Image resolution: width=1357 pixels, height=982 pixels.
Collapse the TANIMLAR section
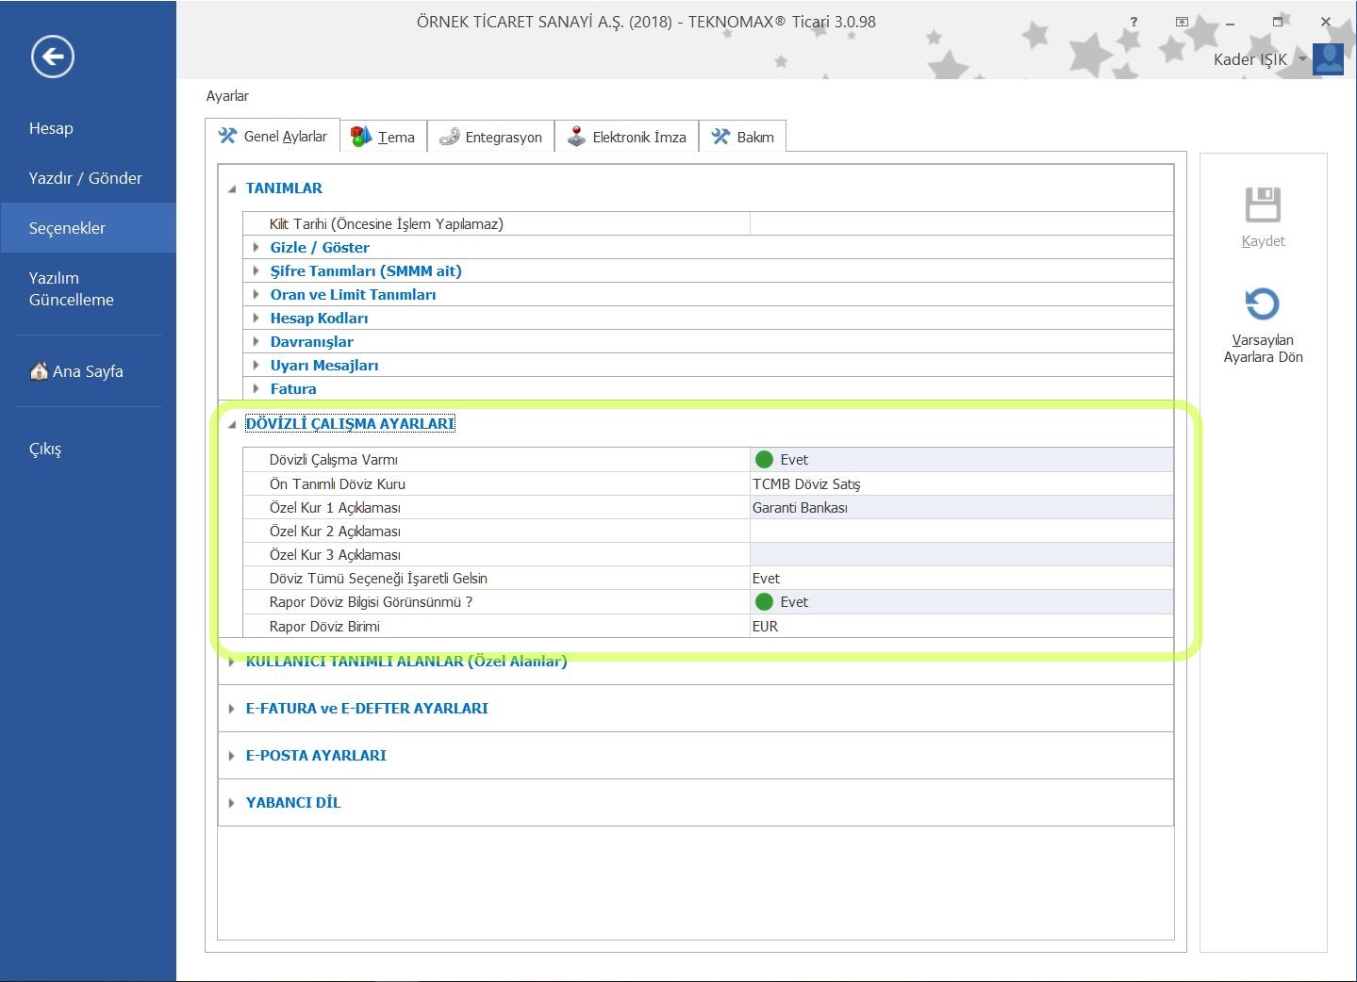point(232,188)
